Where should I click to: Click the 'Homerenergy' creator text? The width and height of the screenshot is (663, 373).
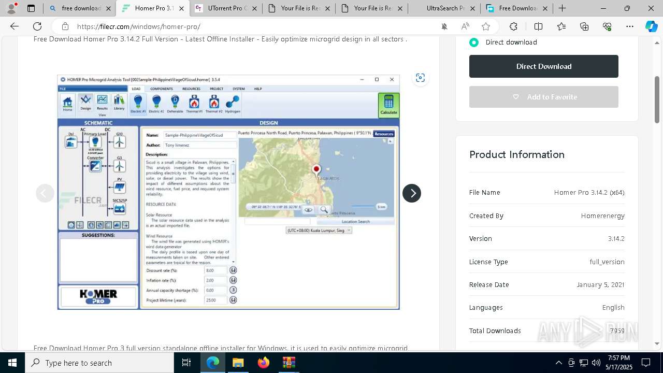tap(602, 216)
